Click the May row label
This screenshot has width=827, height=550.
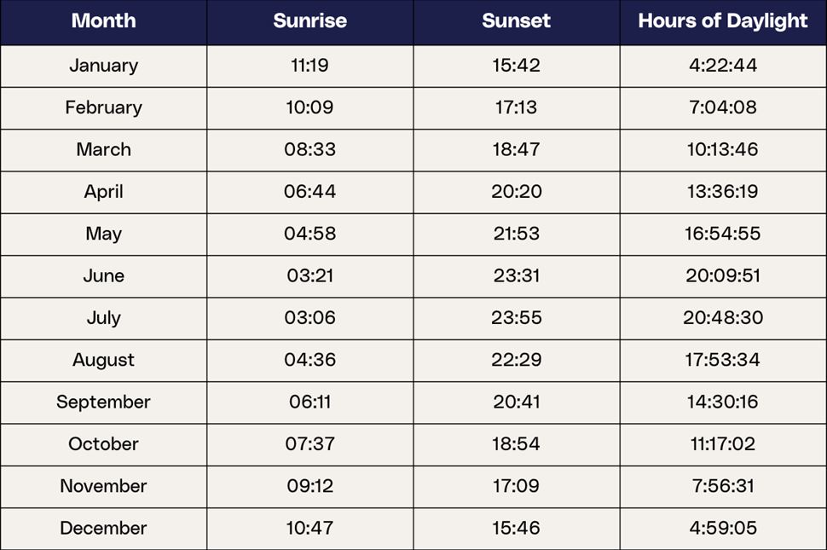[x=103, y=234]
